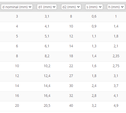Select the row with nominal diameter 3
126x113 pixels.
click(63, 16)
